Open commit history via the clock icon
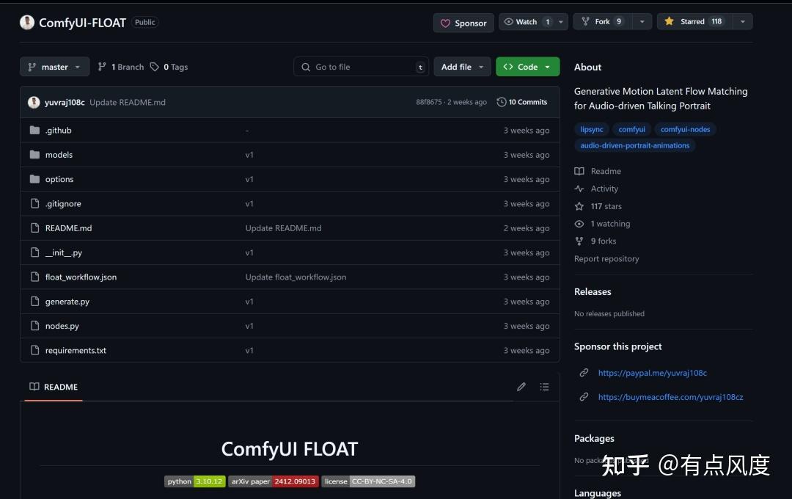 coord(500,102)
